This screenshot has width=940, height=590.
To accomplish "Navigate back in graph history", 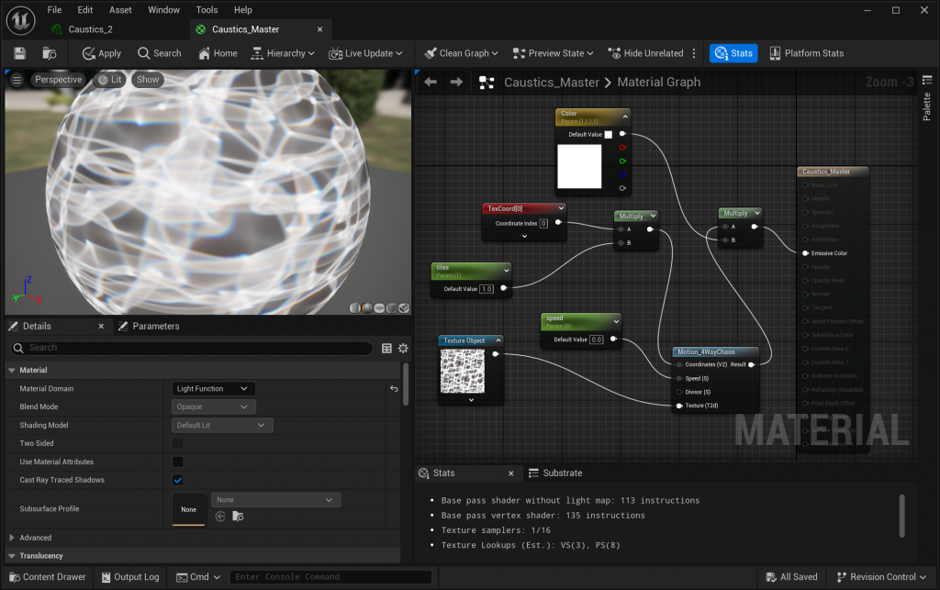I will pos(431,82).
